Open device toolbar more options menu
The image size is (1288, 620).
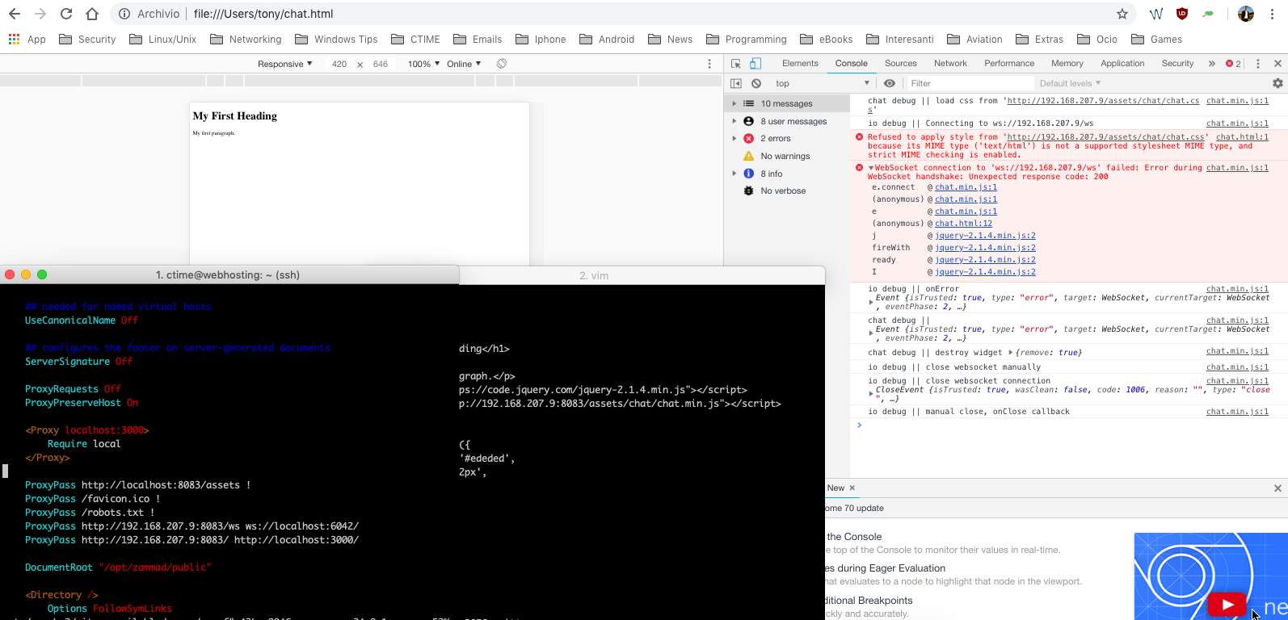(709, 64)
